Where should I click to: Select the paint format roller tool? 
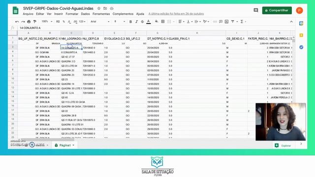point(35,22)
